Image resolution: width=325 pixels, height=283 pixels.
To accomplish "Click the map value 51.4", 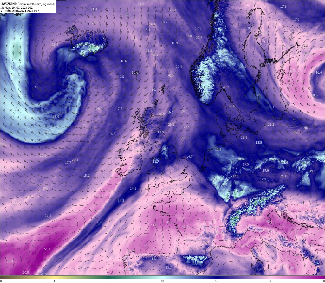I will tap(47, 249).
